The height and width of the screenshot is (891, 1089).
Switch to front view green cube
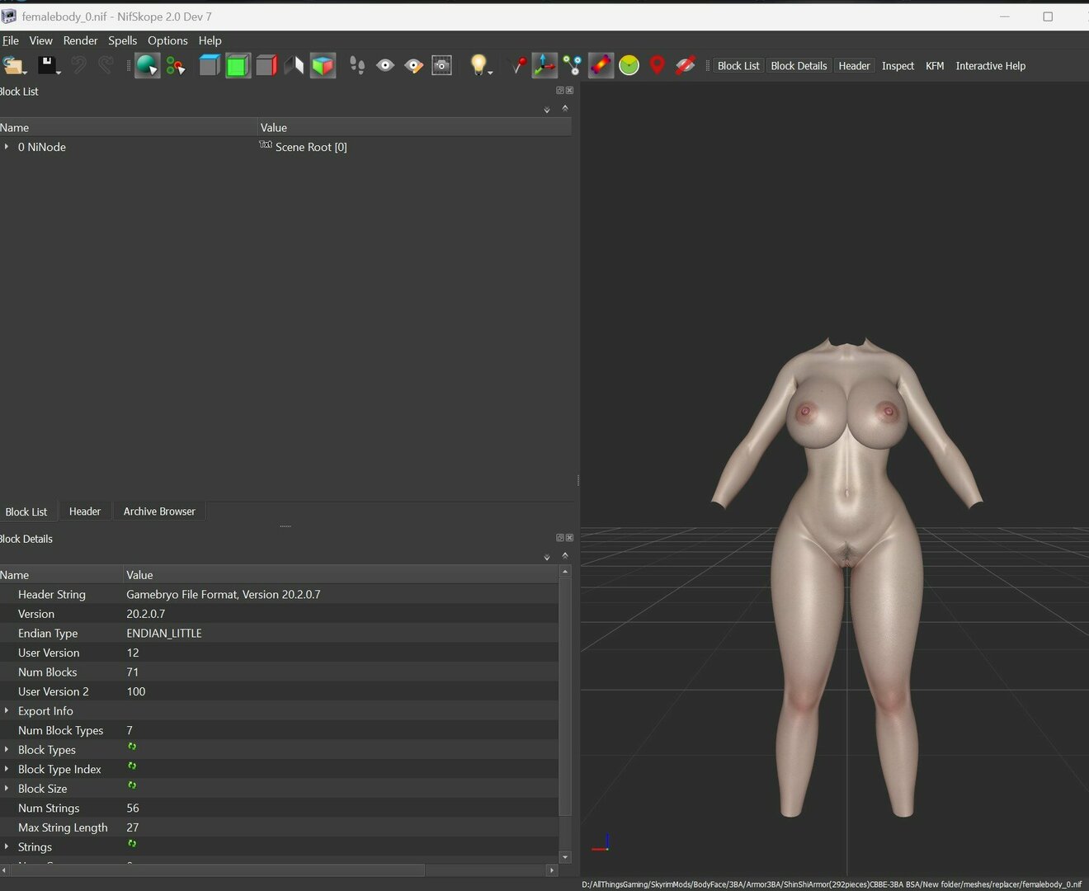[x=238, y=66]
